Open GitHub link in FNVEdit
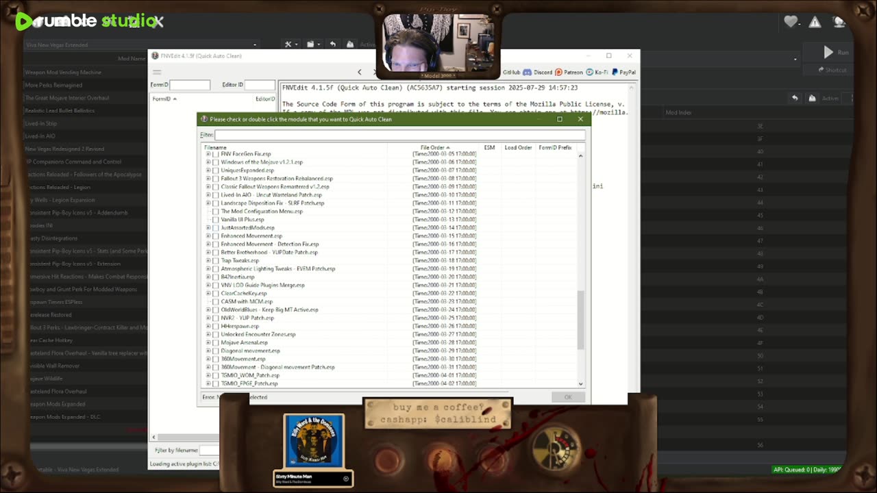This screenshot has height=493, width=877. [x=512, y=72]
